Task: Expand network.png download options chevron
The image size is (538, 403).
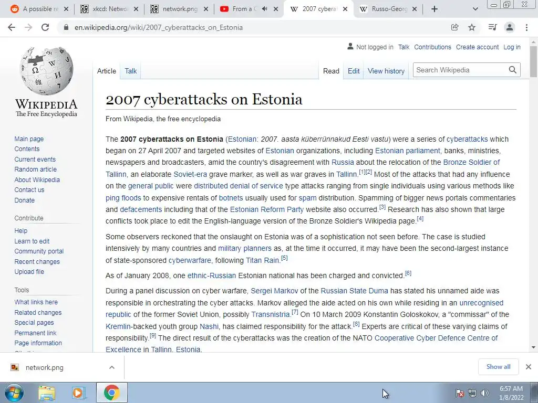Action: [112, 367]
